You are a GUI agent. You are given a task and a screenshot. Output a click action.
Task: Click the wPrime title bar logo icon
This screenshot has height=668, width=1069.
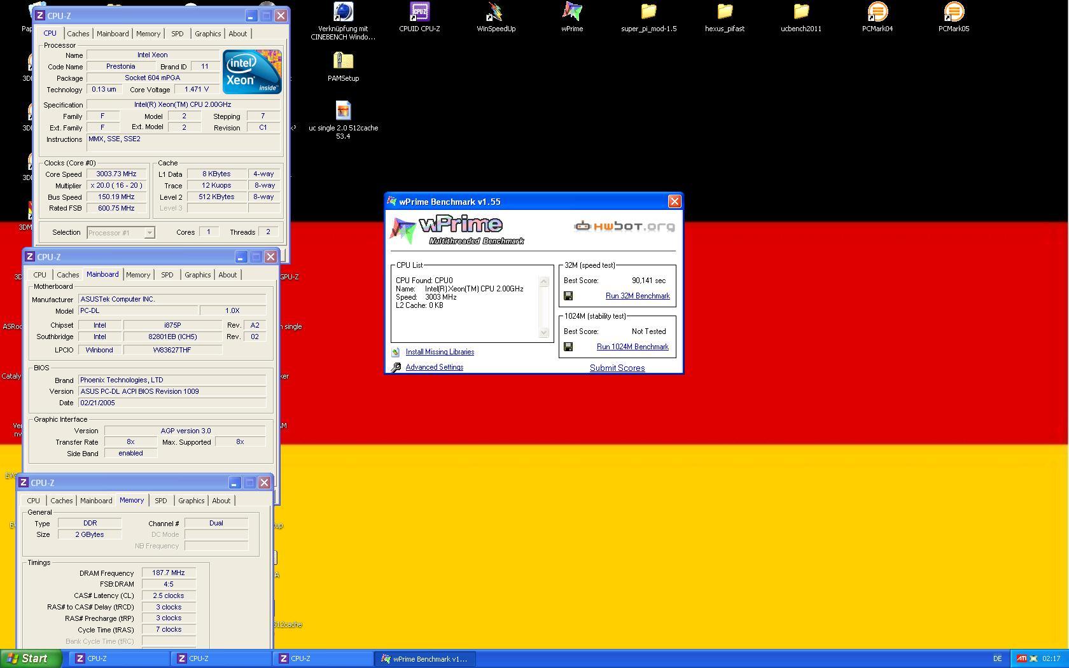pyautogui.click(x=392, y=201)
